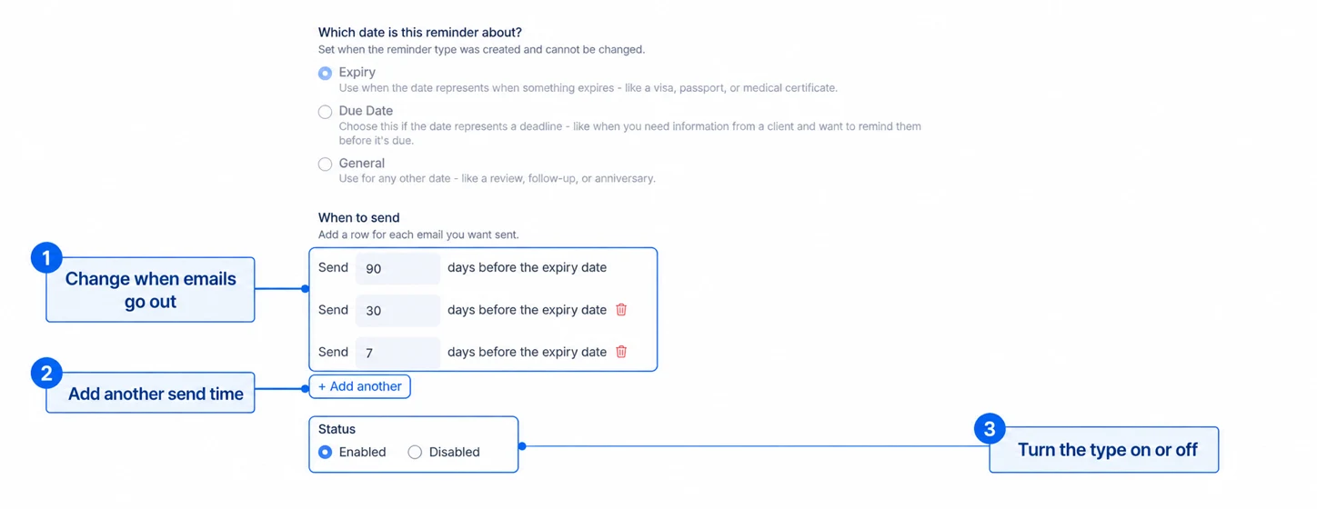Select the Expiry radio option
The width and height of the screenshot is (1317, 509).
click(325, 74)
